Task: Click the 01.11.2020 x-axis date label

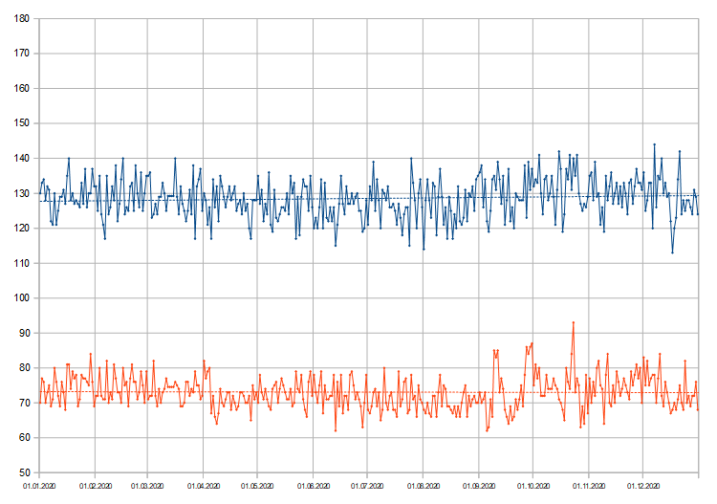Action: point(588,486)
